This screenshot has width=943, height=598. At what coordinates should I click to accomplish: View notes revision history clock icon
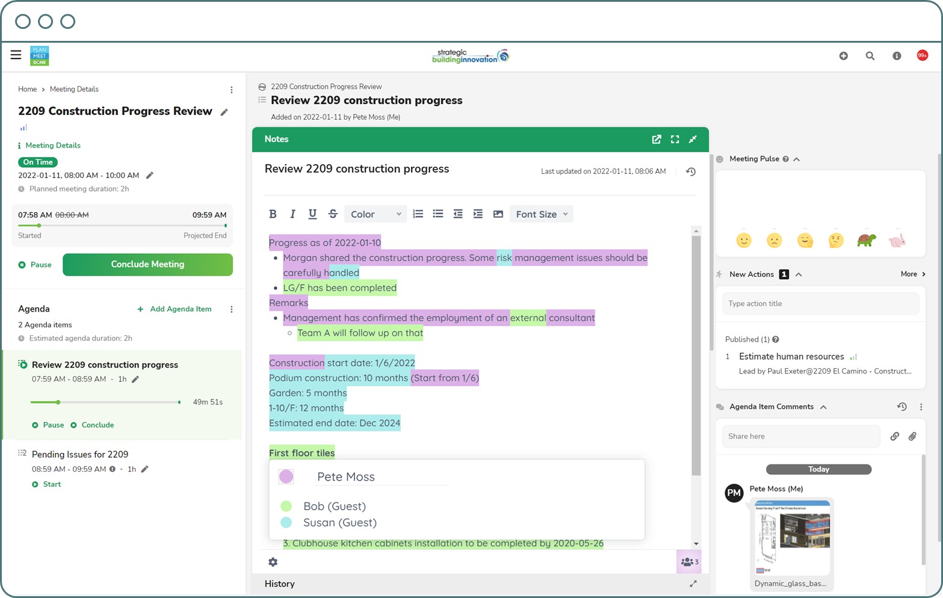coord(691,171)
